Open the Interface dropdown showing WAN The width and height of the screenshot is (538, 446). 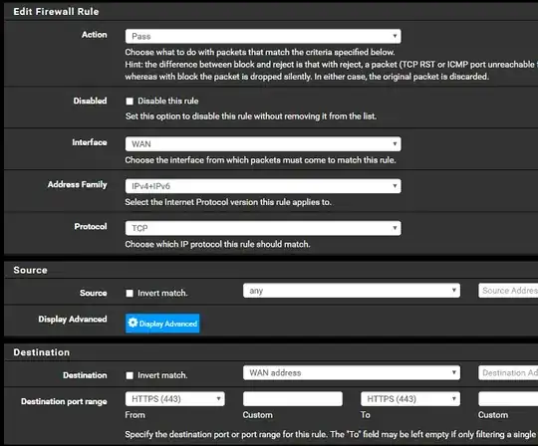tap(263, 144)
